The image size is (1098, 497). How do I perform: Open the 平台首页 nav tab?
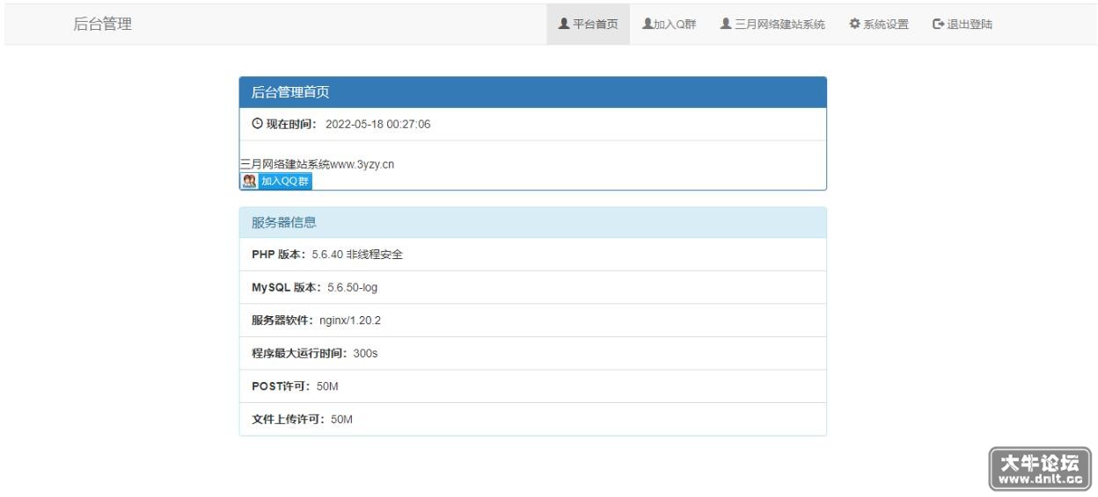588,25
